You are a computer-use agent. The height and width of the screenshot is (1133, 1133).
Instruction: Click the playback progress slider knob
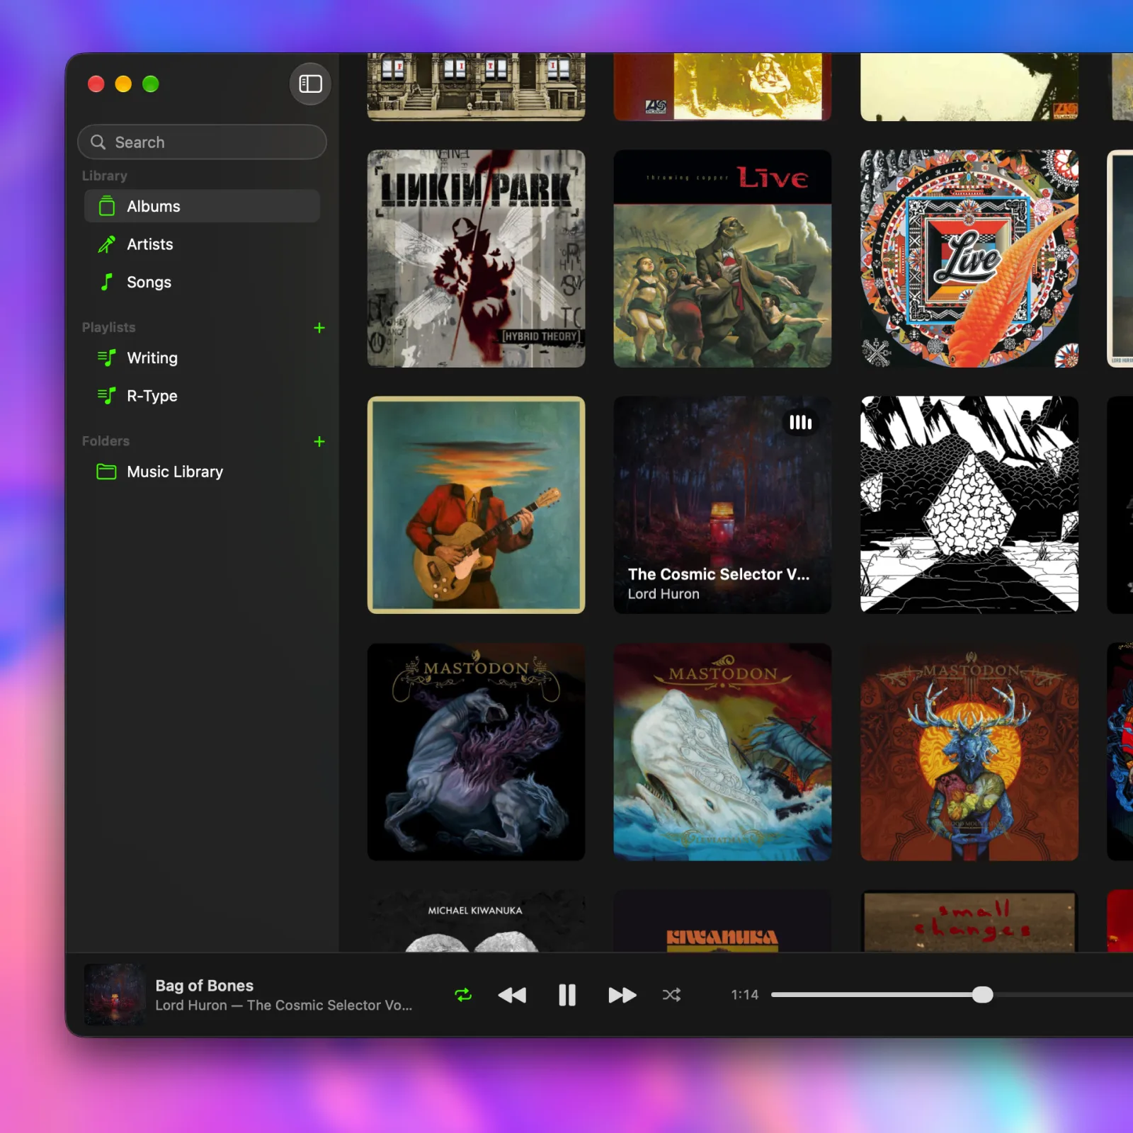click(x=982, y=994)
